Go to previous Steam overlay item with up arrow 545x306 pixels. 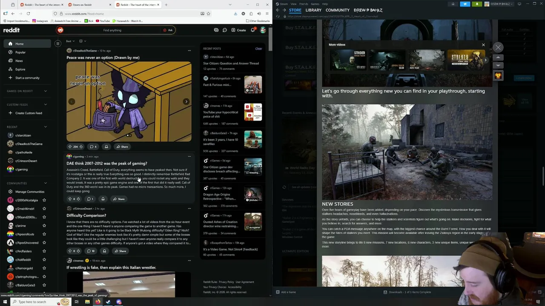click(x=498, y=57)
